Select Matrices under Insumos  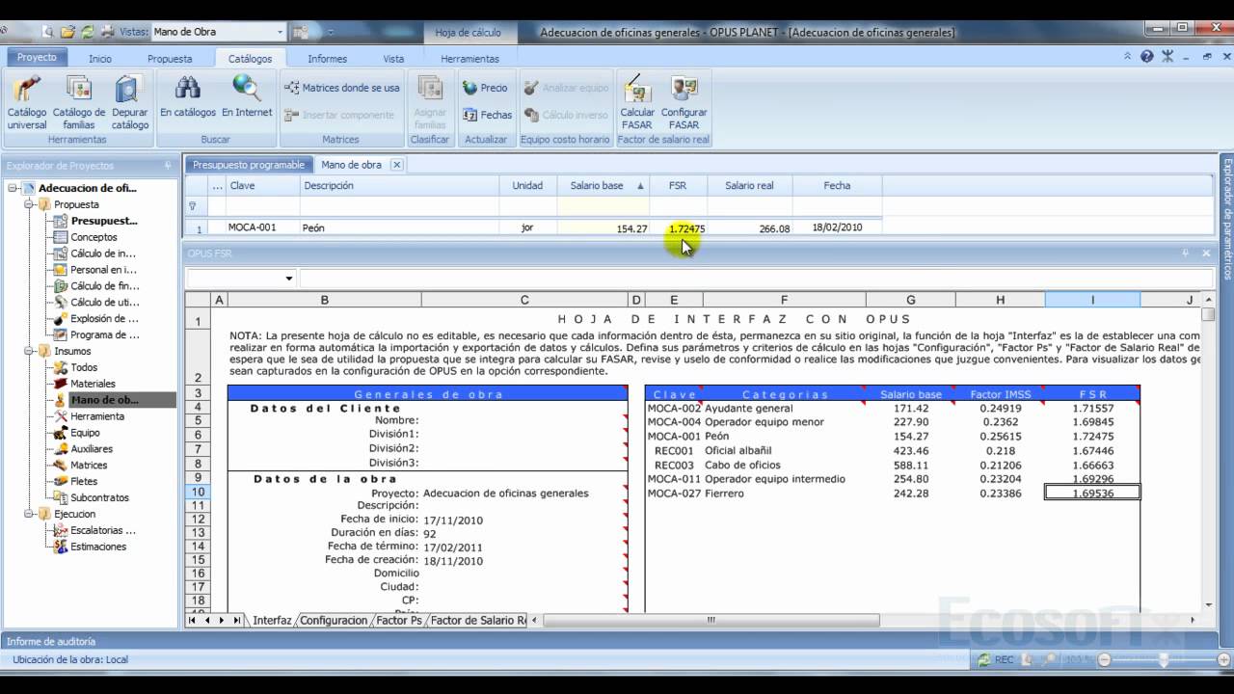[x=89, y=466]
